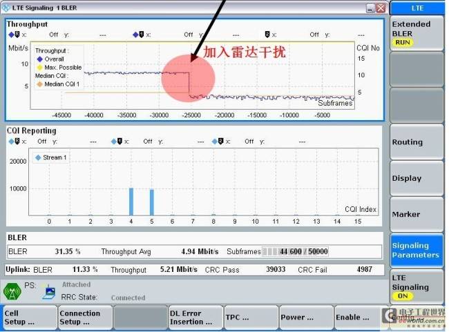Click the CQI Reporting panel title
Viewport: 449px width, 332px height.
pyautogui.click(x=32, y=130)
